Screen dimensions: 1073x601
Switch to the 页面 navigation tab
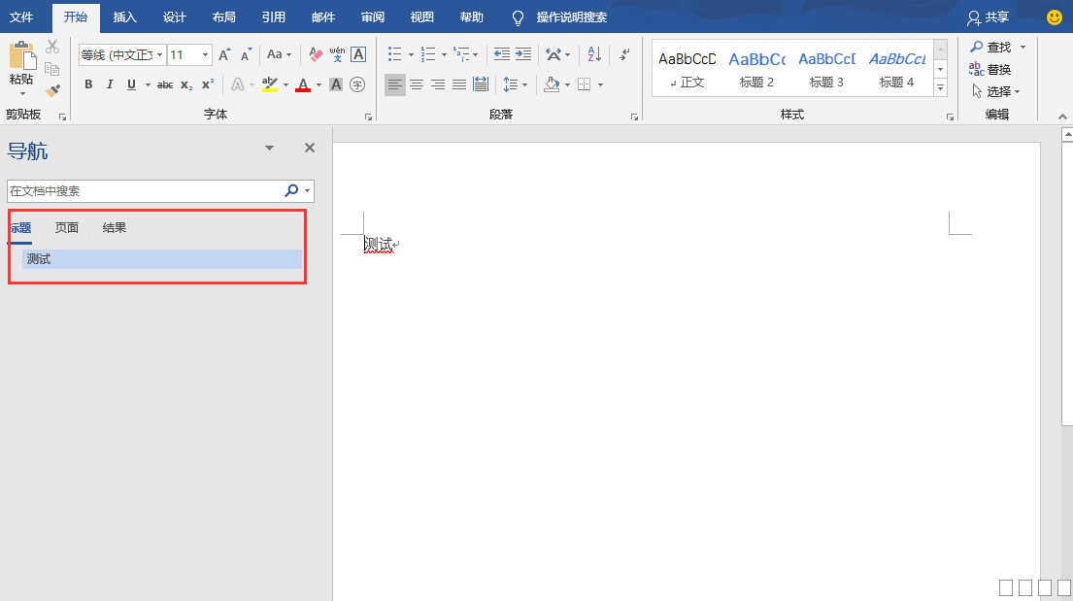click(x=67, y=228)
